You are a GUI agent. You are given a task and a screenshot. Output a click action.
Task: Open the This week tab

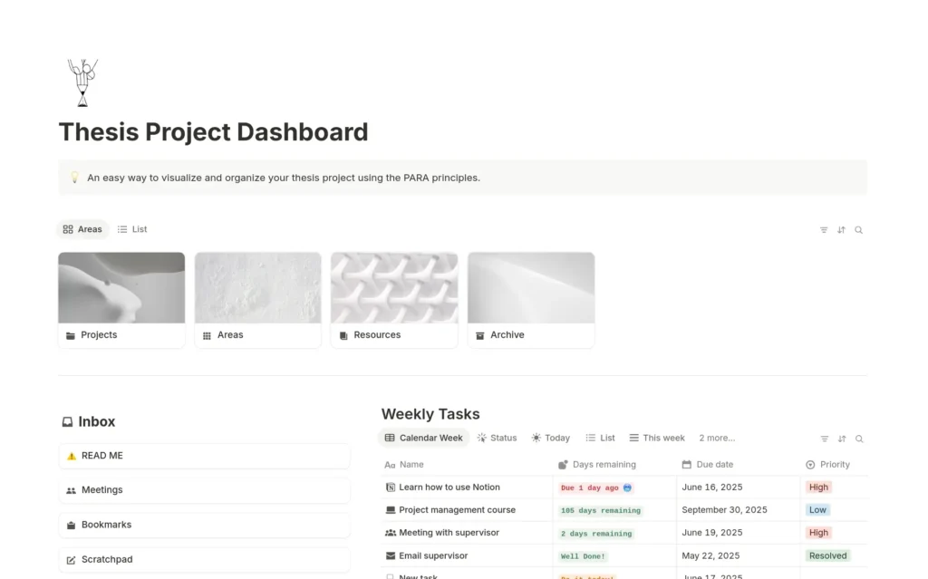657,438
